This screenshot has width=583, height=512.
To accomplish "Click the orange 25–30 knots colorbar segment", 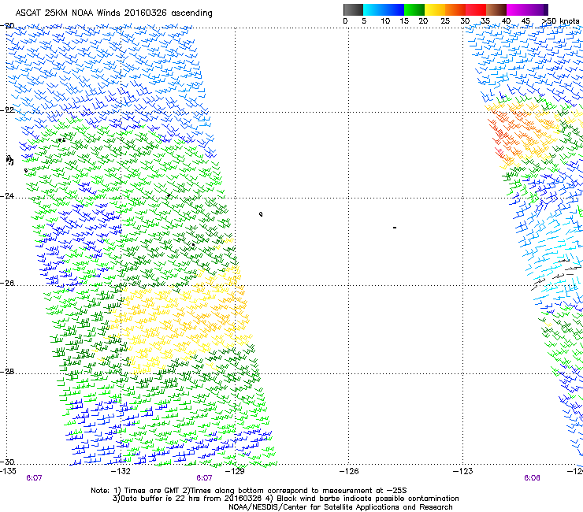I will [x=455, y=9].
